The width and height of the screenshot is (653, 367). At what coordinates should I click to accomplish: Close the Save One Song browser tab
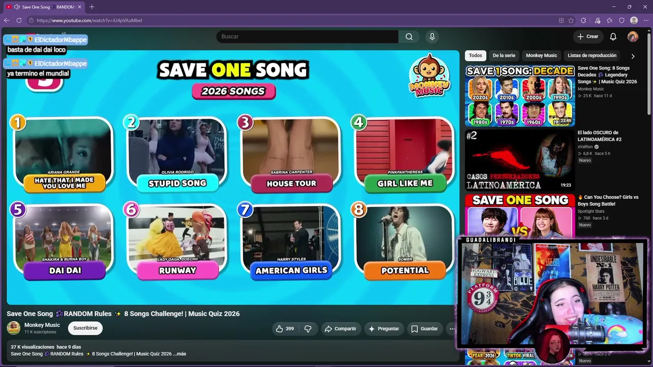(x=80, y=7)
